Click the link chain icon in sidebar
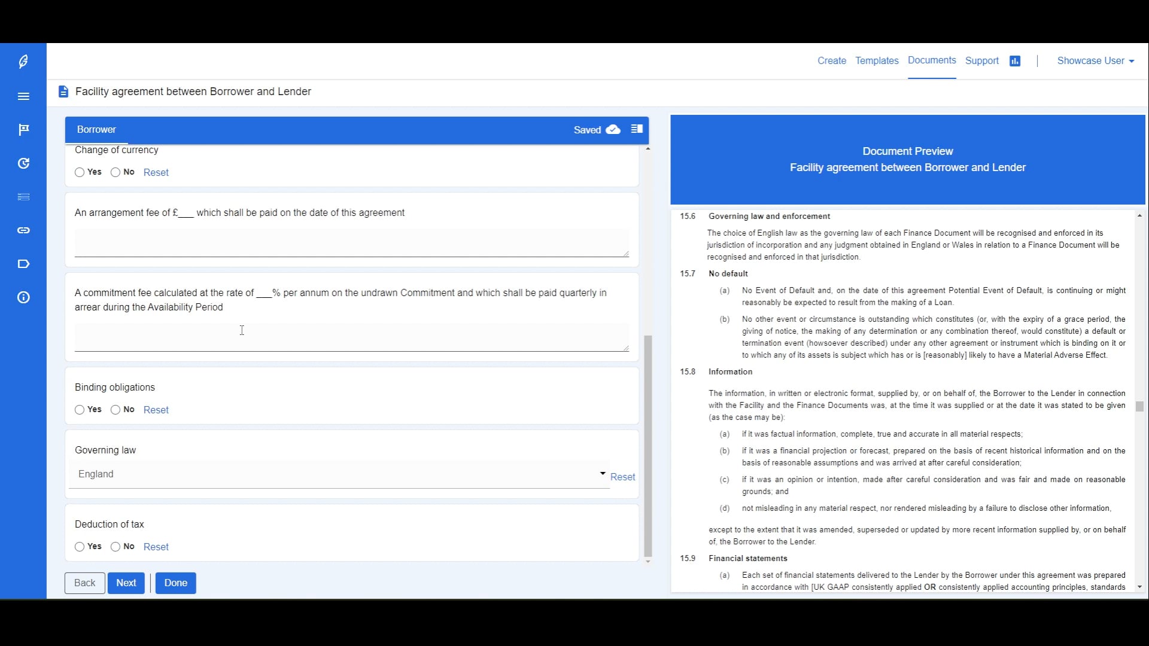The image size is (1149, 646). (x=23, y=230)
